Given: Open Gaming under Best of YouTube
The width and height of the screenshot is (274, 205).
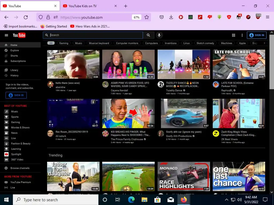Looking at the screenshot, I should click(20, 122).
